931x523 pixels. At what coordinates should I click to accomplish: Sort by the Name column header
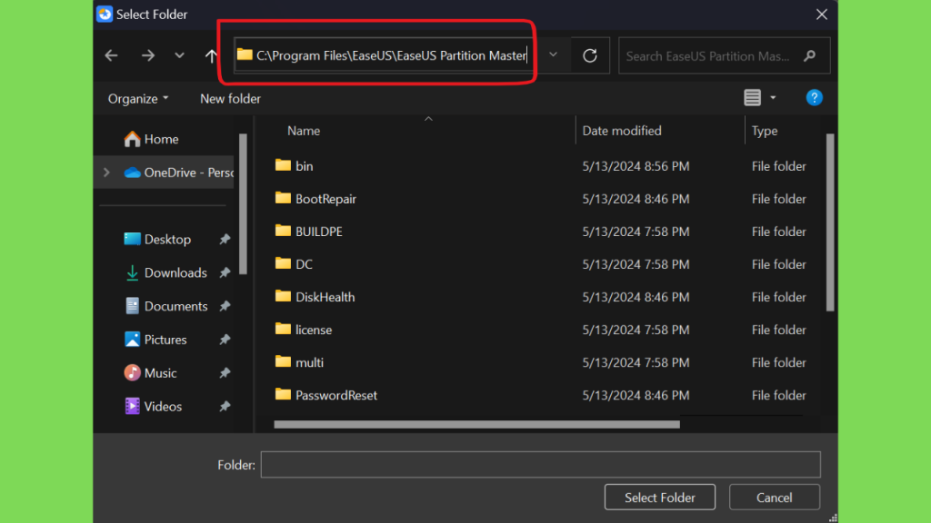click(304, 131)
